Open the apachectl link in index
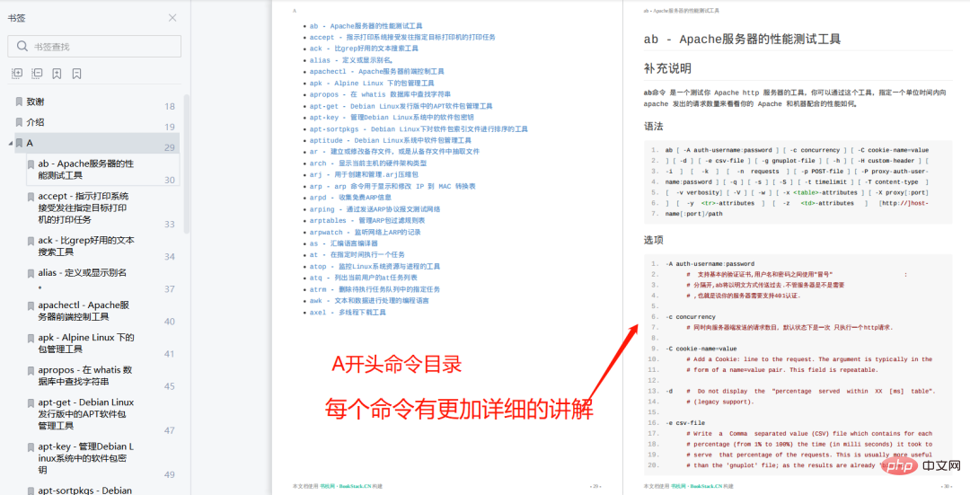Viewport: 970px width, 495px height. click(377, 72)
